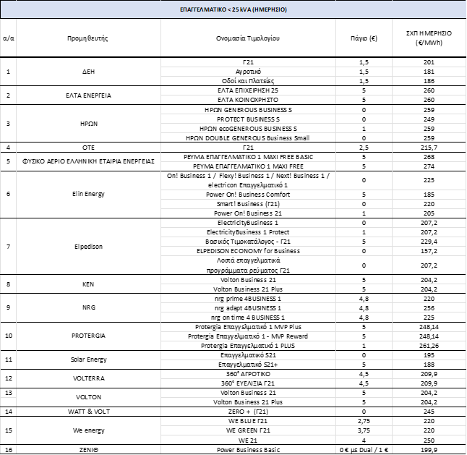Click the VOLTON supplier cell
The width and height of the screenshot is (467, 455).
pyautogui.click(x=88, y=397)
